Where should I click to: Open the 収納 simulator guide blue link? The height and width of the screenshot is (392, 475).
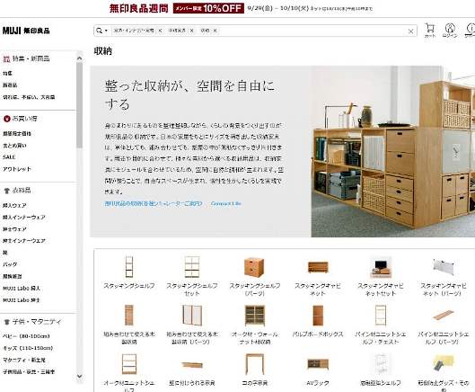click(154, 203)
